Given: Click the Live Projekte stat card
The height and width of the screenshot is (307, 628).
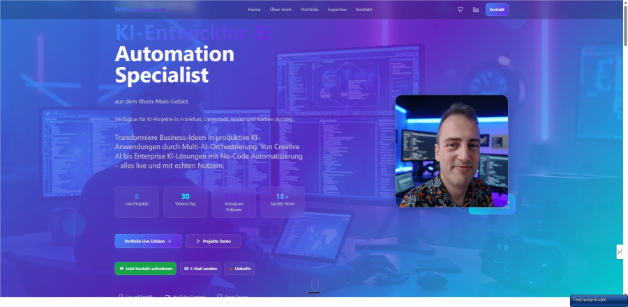Looking at the screenshot, I should coord(137,201).
